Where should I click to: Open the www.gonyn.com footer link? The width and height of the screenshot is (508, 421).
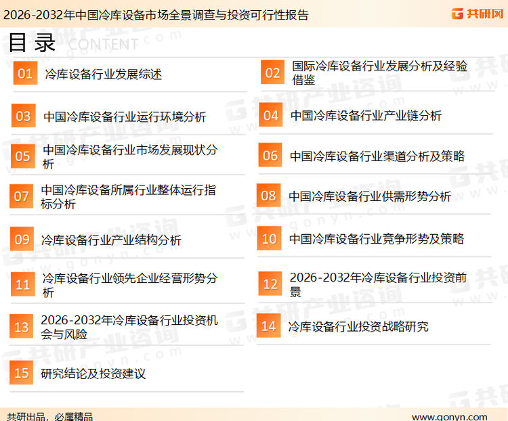point(449,416)
